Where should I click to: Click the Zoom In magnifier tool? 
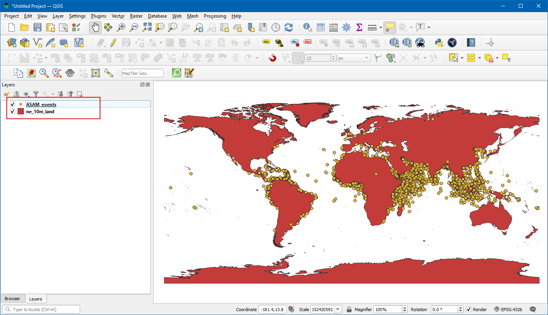point(121,27)
